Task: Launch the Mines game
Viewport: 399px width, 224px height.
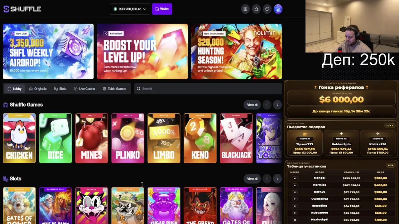Action: (x=92, y=138)
